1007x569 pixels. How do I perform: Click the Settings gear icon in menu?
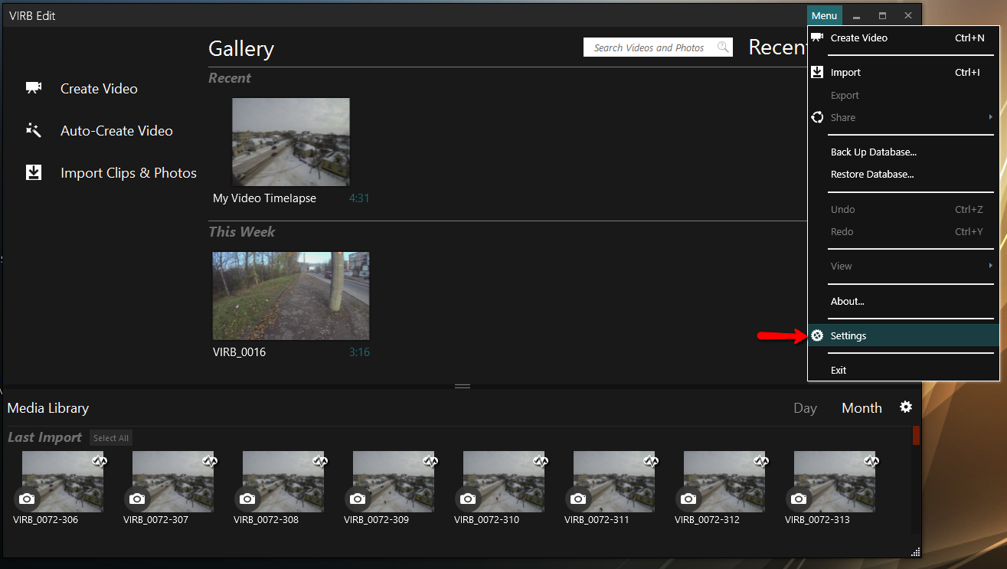(817, 335)
